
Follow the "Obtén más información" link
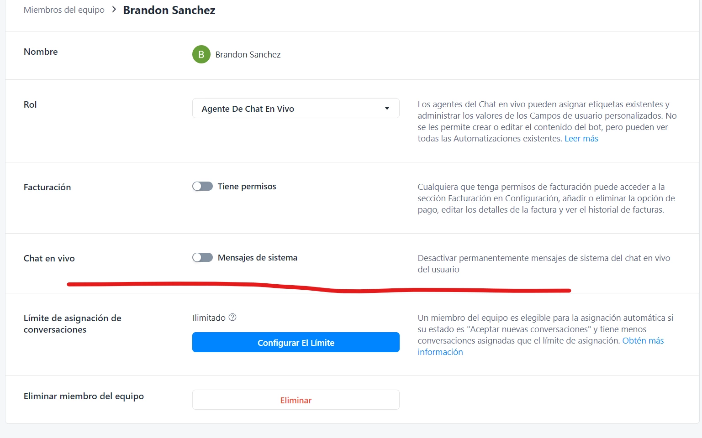pyautogui.click(x=643, y=341)
